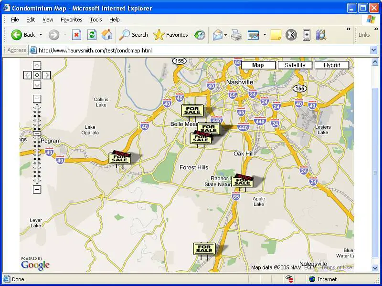Pan the map right with the arrow

point(46,75)
